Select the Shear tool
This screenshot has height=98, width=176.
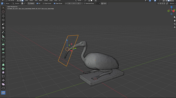click(x=3, y=84)
